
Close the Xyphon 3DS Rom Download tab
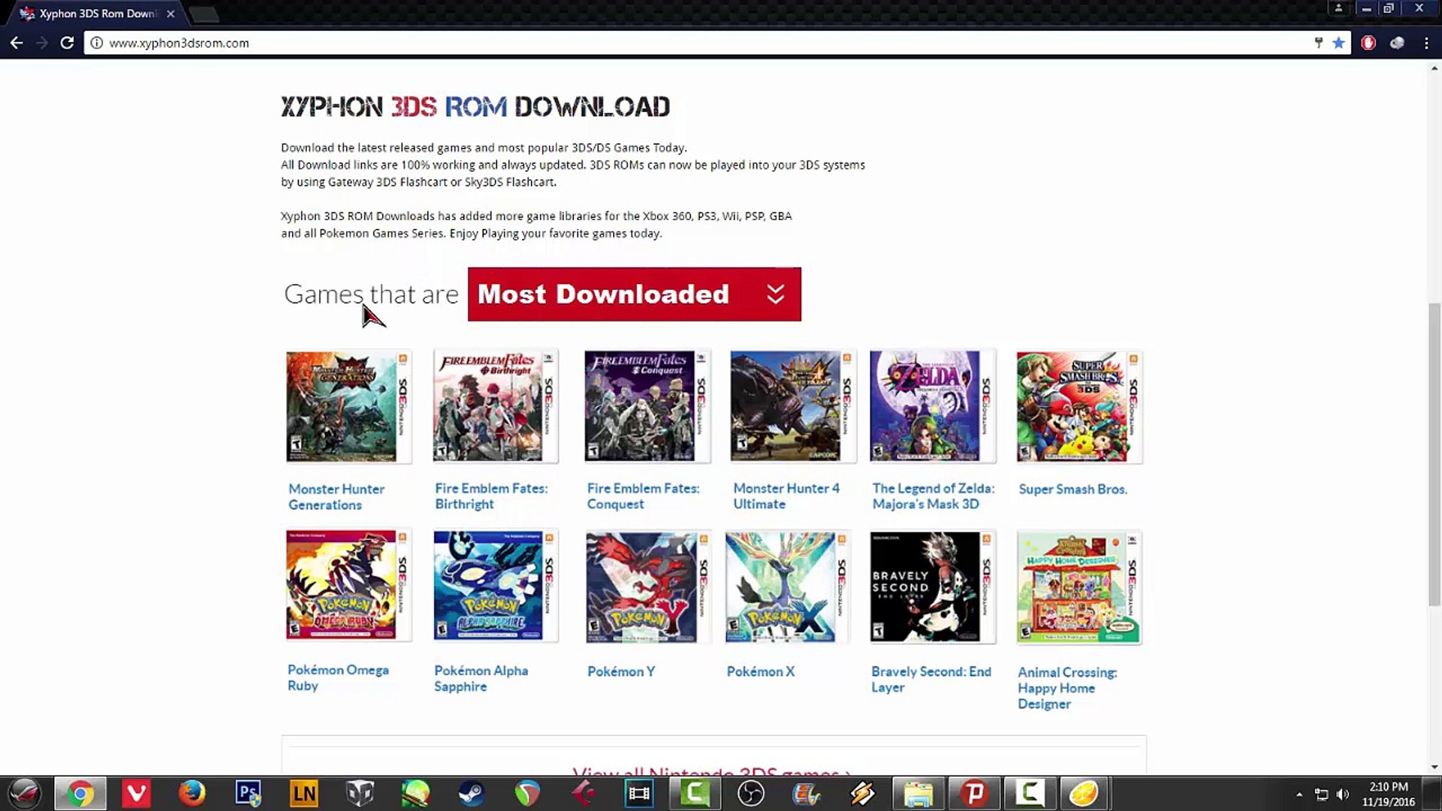click(x=170, y=14)
